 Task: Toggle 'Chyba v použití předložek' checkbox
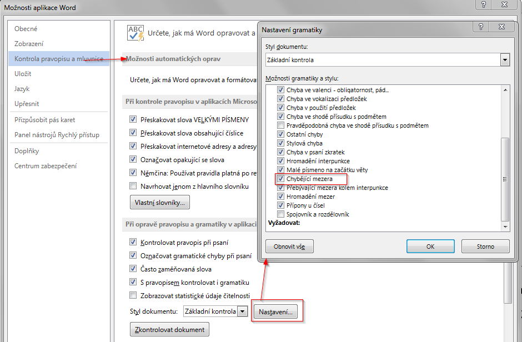(280, 108)
